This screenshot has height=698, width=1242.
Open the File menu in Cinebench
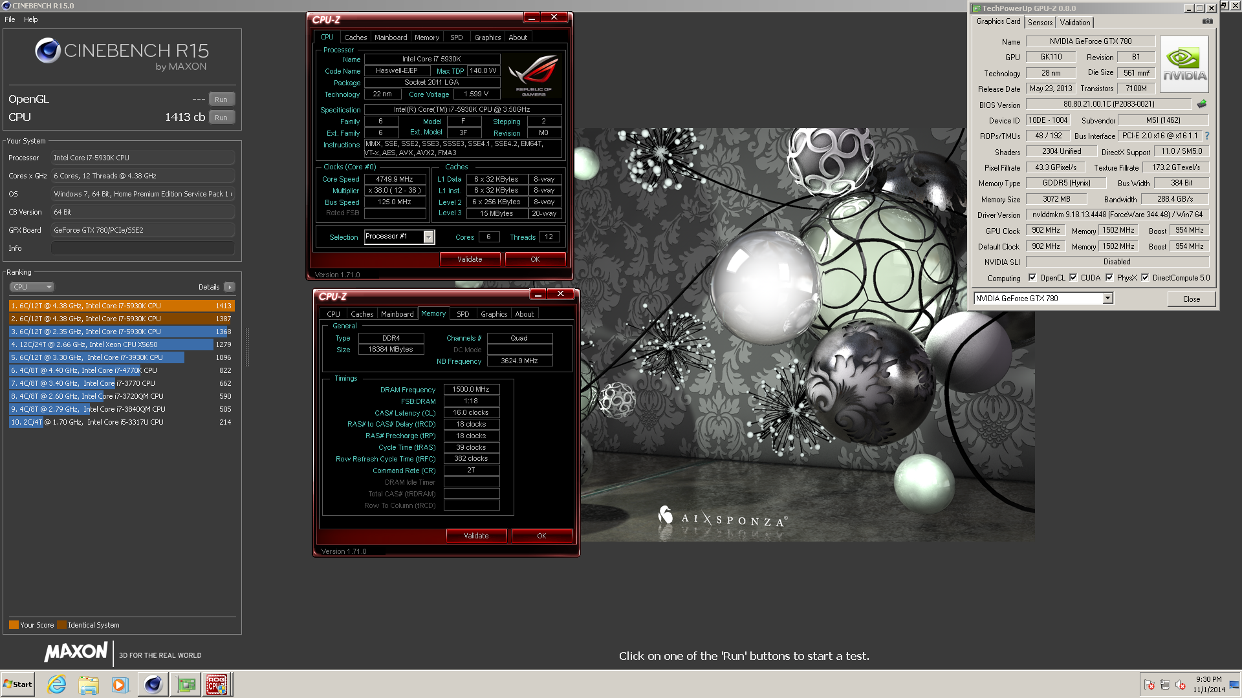10,19
